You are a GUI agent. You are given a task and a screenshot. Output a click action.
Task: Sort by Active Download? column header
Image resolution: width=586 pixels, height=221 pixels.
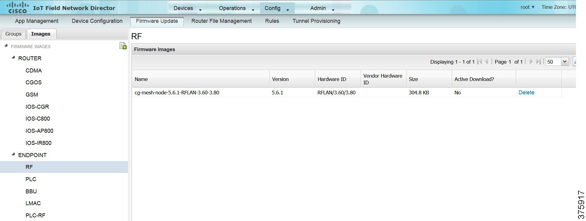[x=484, y=79]
